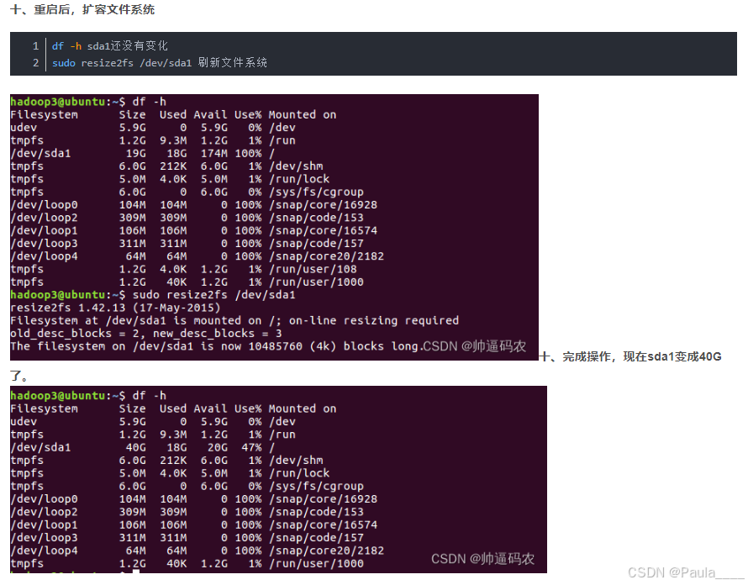Click the /dev/sda1 row showing 19G size
748x585 pixels.
[143, 153]
